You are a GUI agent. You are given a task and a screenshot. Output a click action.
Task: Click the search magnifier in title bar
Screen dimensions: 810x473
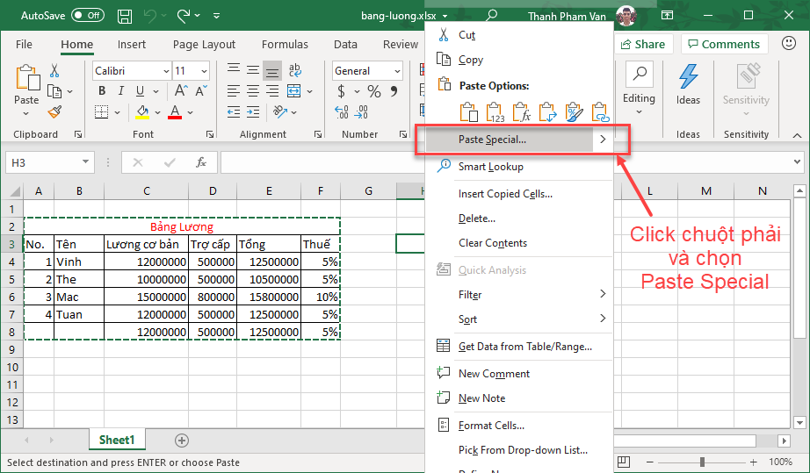(492, 16)
